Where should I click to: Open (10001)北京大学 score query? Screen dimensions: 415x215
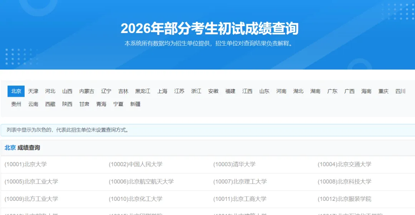[26, 164]
